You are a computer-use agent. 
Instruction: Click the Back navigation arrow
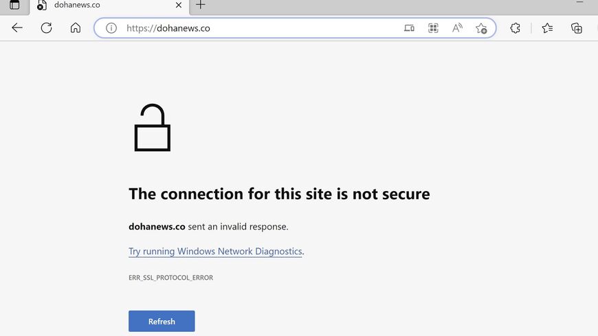pyautogui.click(x=17, y=28)
